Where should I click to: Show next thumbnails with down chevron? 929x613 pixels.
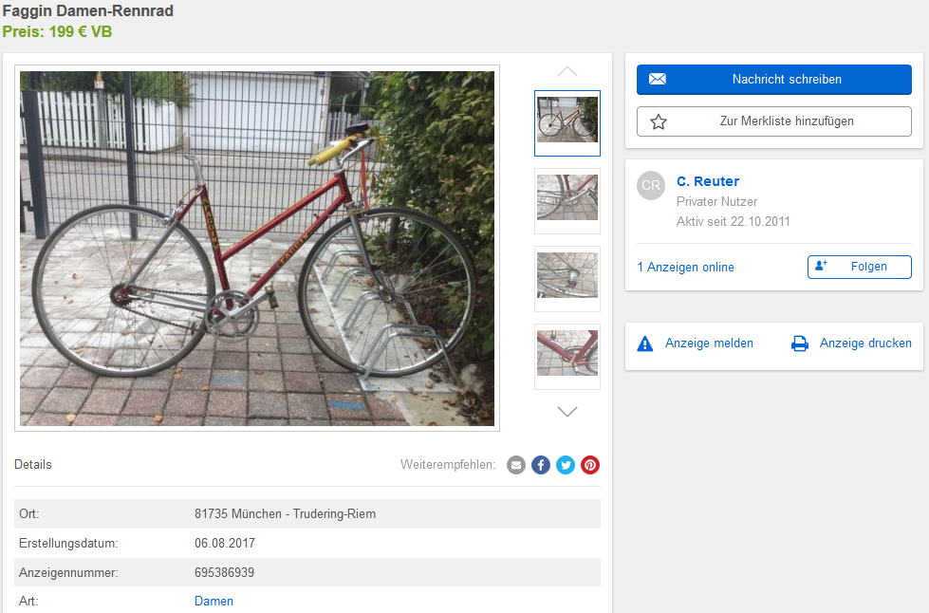tap(567, 412)
